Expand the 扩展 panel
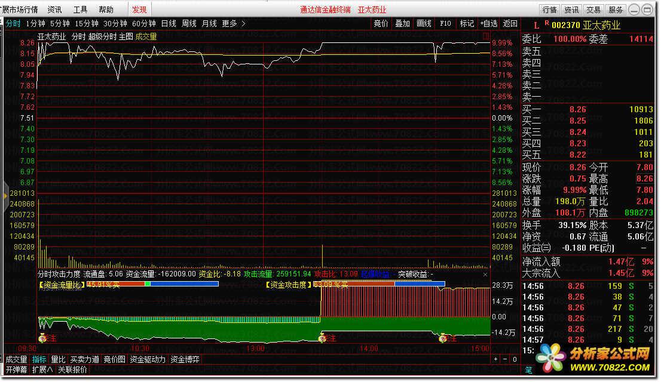Screen dimensions: 661x382 point(42,370)
